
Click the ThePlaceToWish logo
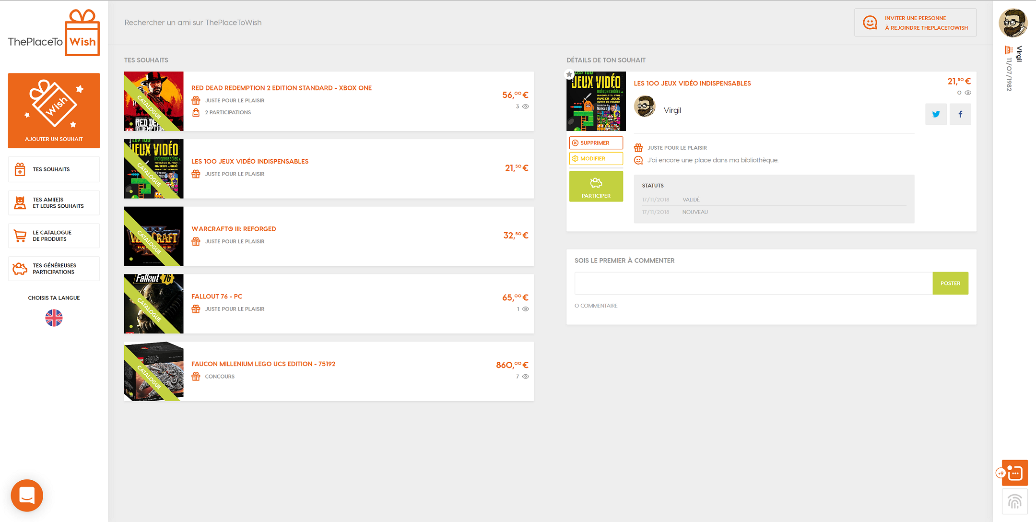point(54,33)
